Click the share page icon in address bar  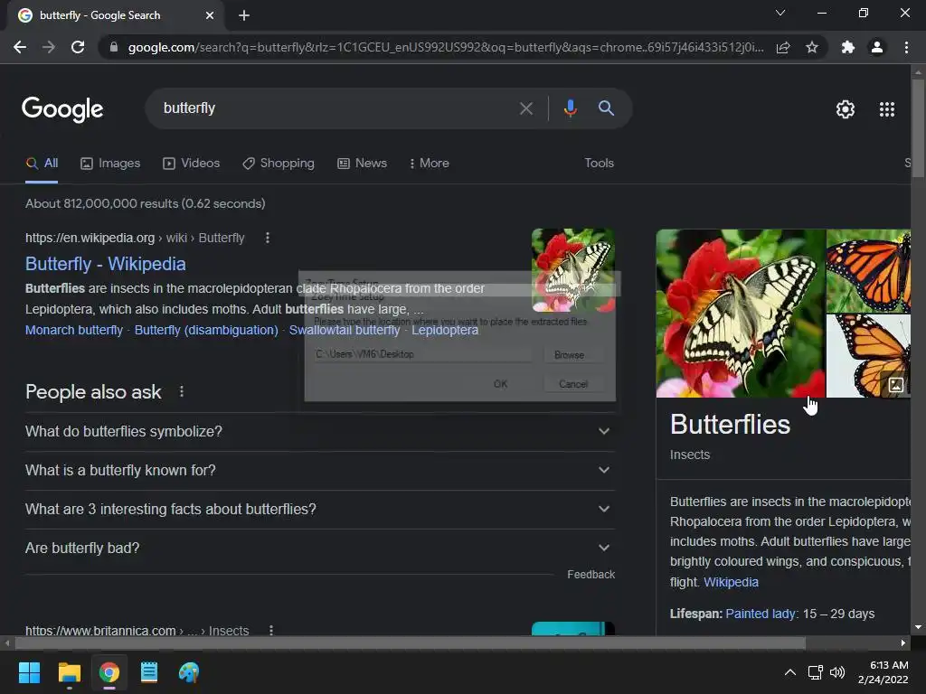[783, 47]
